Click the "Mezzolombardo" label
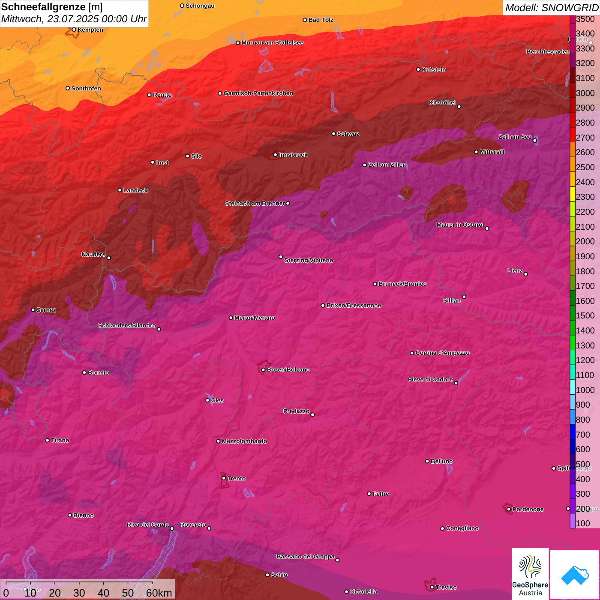This screenshot has width=600, height=600. [244, 441]
